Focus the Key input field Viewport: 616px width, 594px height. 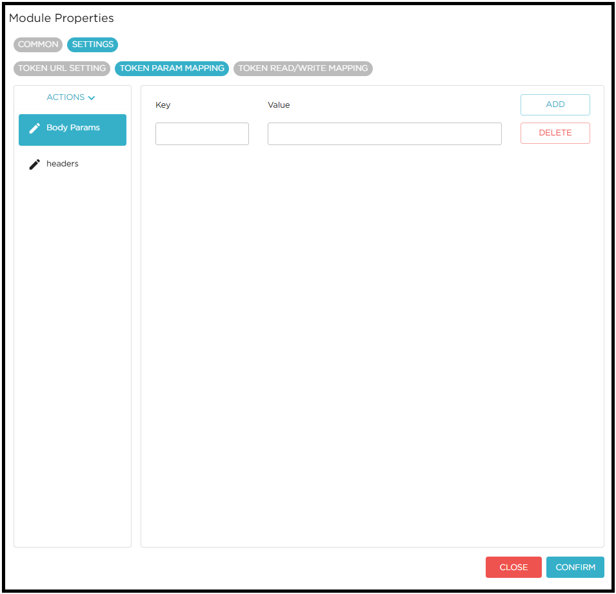click(x=202, y=134)
